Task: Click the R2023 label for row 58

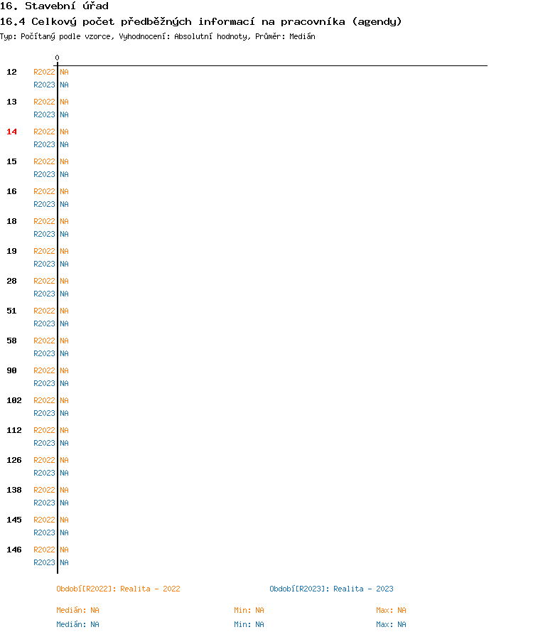Action: coord(44,353)
